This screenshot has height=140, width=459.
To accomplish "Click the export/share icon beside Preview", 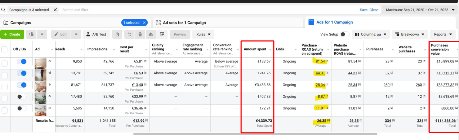I will point(162,34).
